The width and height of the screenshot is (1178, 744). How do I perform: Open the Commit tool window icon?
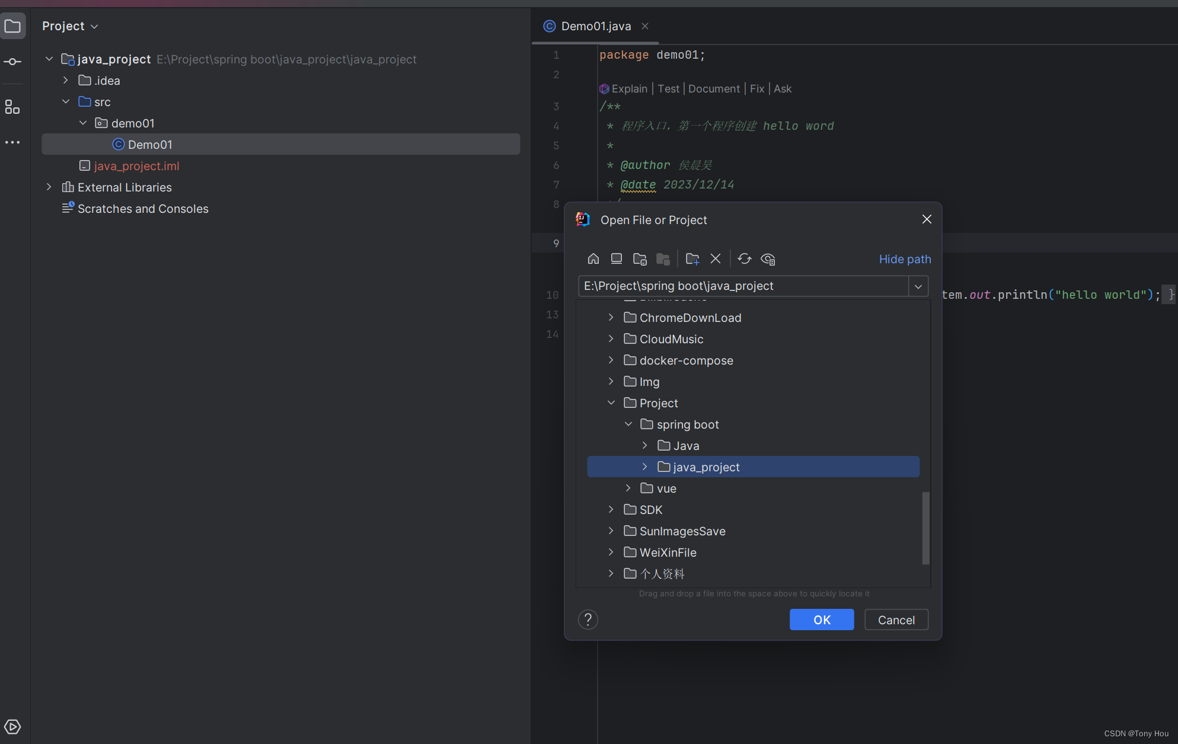12,62
